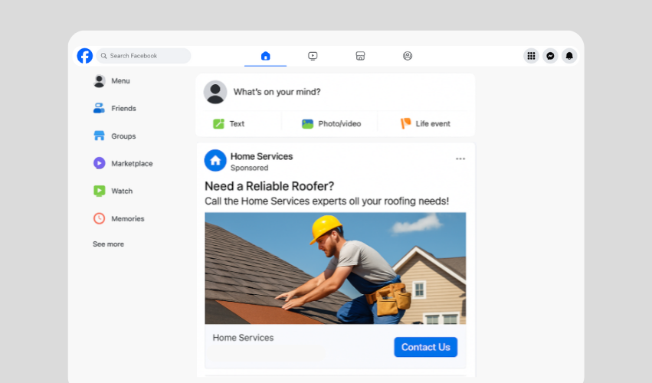Switch to the Home tab
This screenshot has width=652, height=383.
pos(265,56)
